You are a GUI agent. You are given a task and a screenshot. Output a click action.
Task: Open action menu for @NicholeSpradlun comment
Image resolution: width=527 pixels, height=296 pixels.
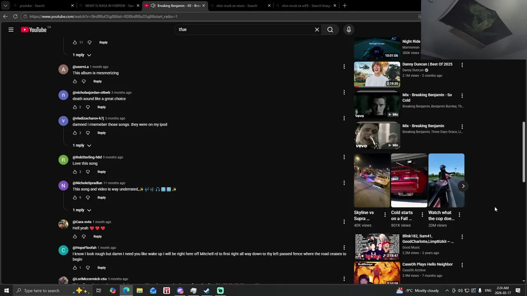344,183
